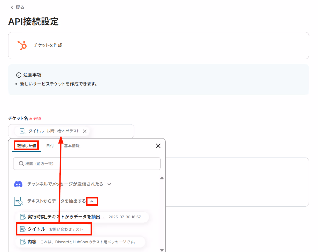Remove the タイトル tag from チケット名 field
318x252 pixels.
(85, 131)
